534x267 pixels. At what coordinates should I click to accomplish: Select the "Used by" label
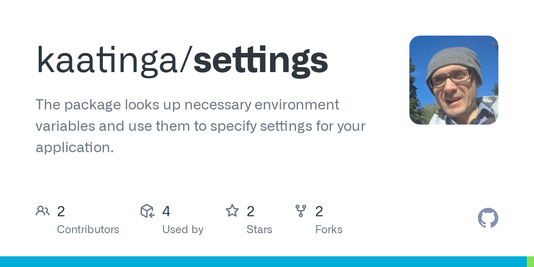pyautogui.click(x=182, y=230)
